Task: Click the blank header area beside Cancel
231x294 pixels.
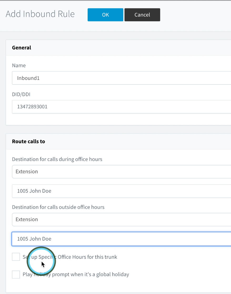Action: tap(195, 15)
